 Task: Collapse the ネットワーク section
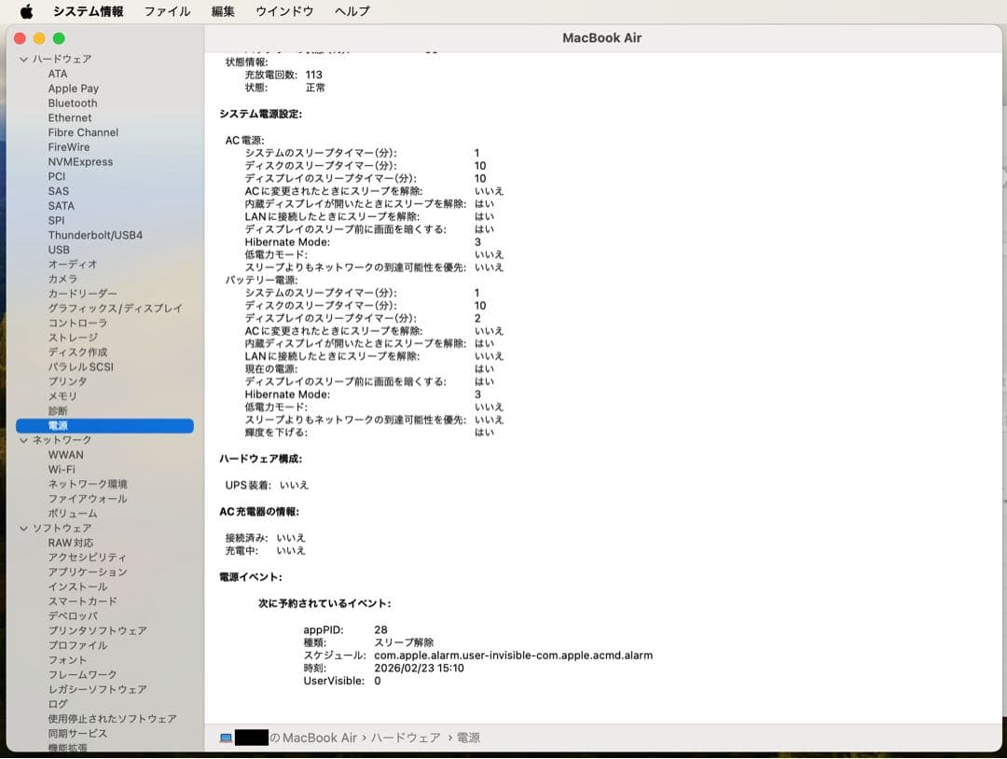pos(22,439)
